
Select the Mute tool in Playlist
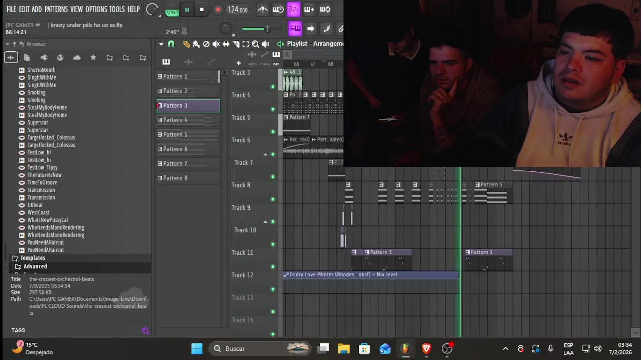(x=216, y=44)
